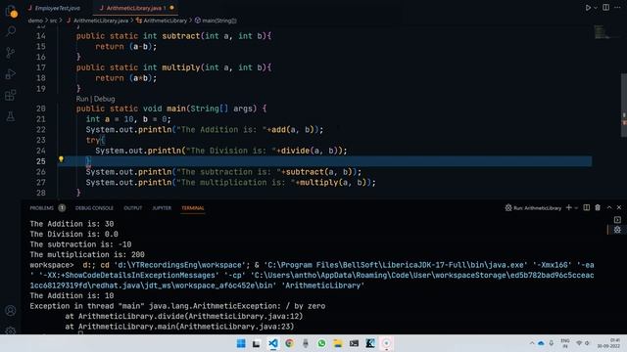Open the taskbar clock and date
Image resolution: width=627 pixels, height=352 pixels.
coord(609,343)
